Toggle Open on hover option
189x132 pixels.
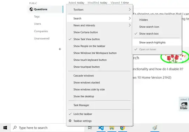pos(157,49)
